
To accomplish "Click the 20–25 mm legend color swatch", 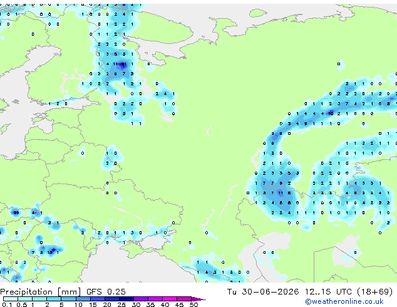I will tap(112, 299).
